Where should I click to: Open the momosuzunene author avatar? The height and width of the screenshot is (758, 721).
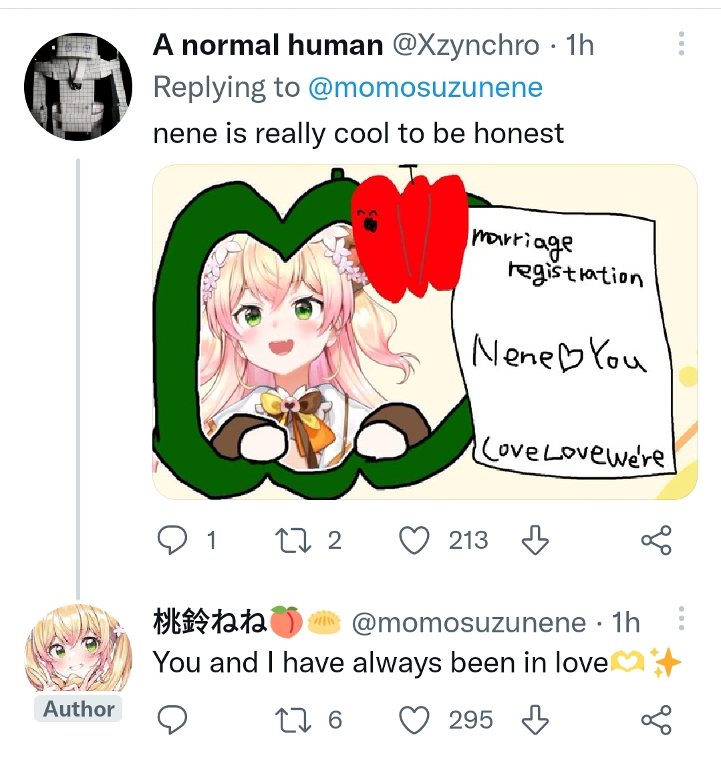(78, 647)
